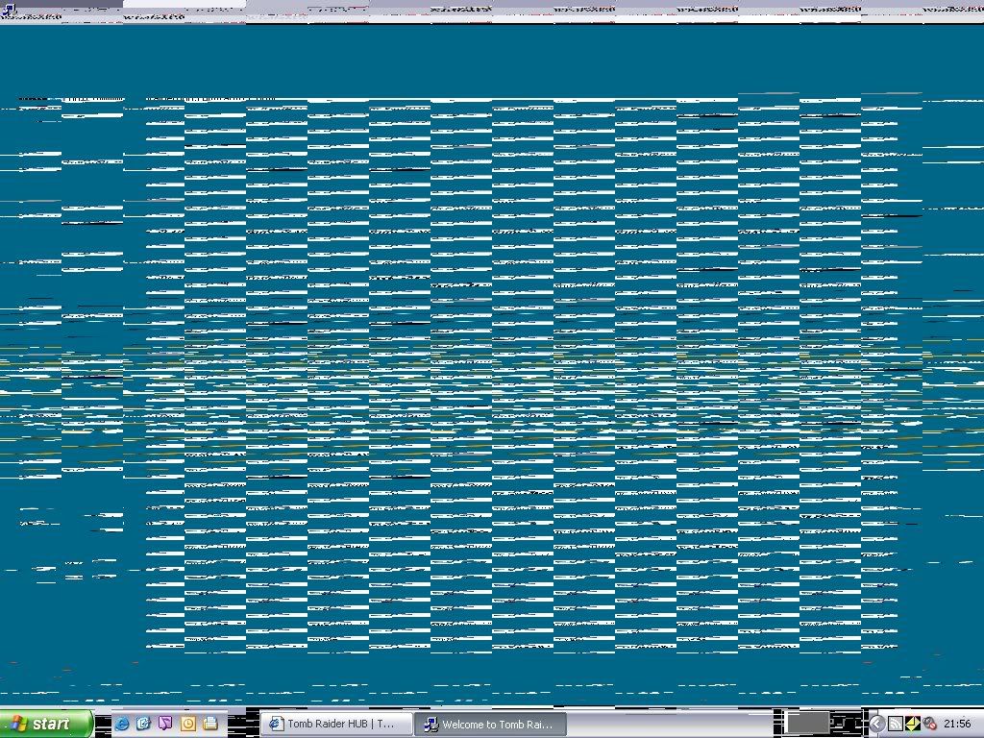The image size is (984, 738).
Task: Click the wireless signal tray icon
Action: pos(896,725)
